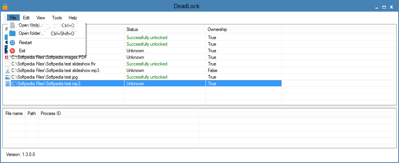The height and width of the screenshot is (163, 399).
Task: Click Unknown status of Softpedia images.PDF
Action: pyautogui.click(x=135, y=57)
